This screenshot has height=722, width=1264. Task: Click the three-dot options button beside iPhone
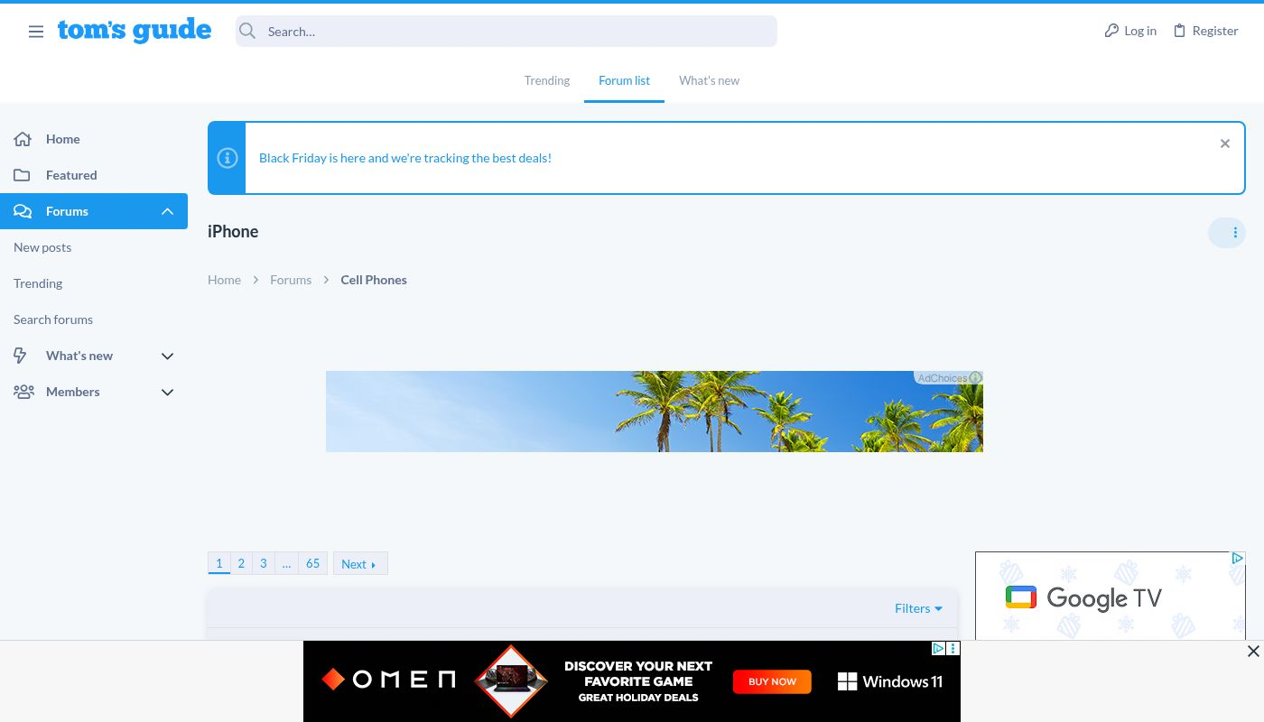pos(1234,233)
